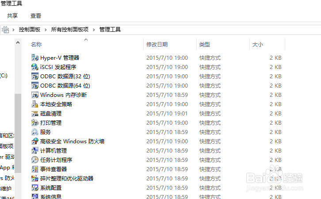Click the iSCSI 发起程序 icon

tap(35, 67)
